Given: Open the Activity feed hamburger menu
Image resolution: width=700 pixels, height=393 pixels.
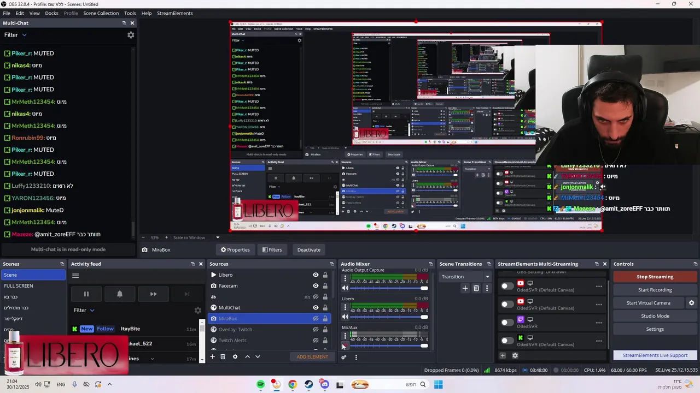Looking at the screenshot, I should point(75,276).
